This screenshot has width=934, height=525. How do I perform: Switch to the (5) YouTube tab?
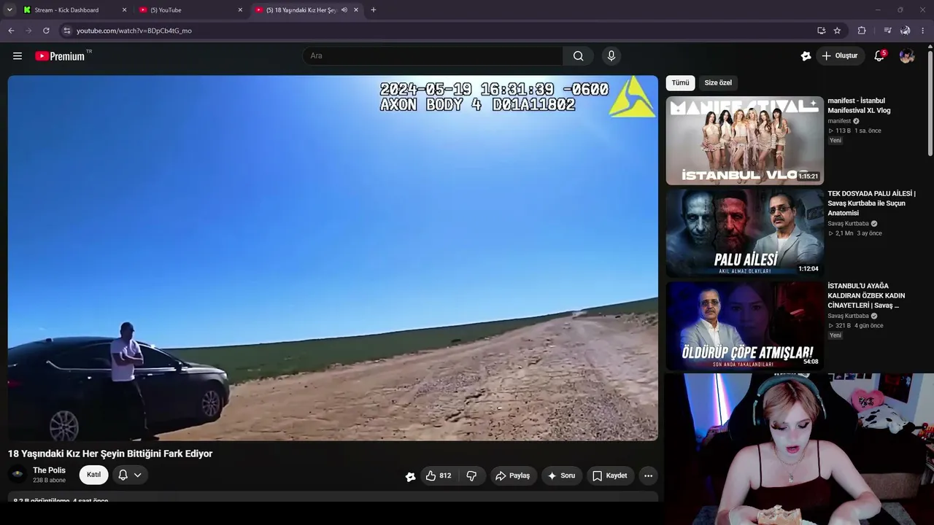190,10
